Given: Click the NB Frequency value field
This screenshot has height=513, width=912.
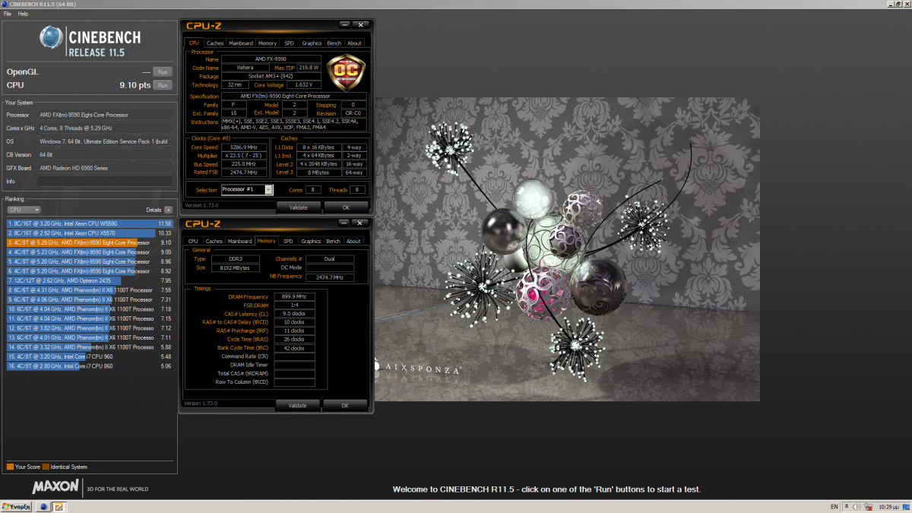Looking at the screenshot, I should (330, 277).
